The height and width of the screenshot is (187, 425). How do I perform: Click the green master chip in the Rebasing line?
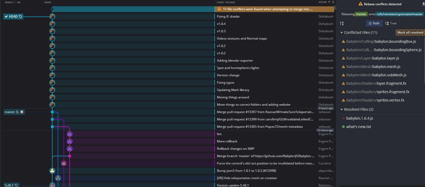361,14
